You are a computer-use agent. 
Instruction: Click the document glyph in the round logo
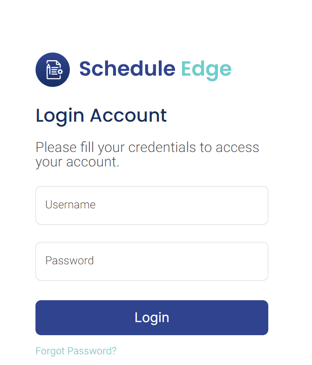(52, 70)
